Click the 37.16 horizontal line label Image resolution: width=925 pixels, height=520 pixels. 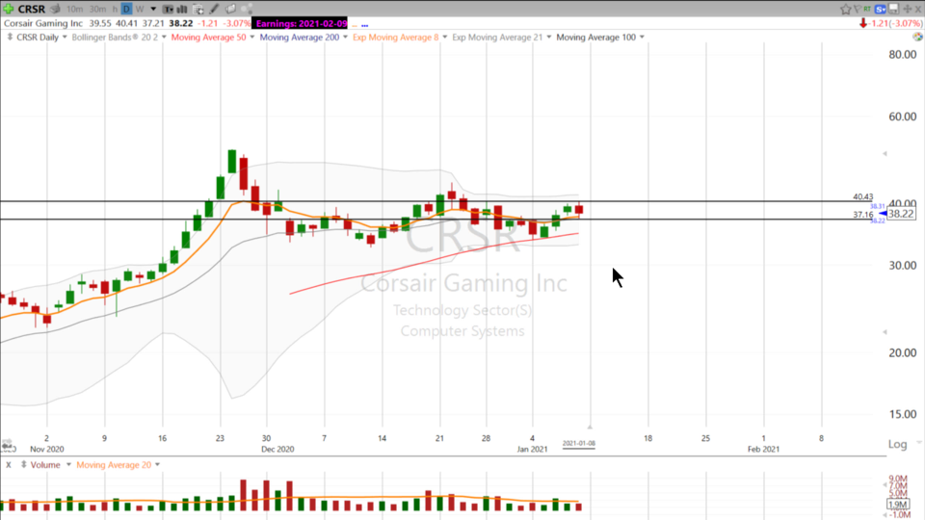click(x=862, y=215)
